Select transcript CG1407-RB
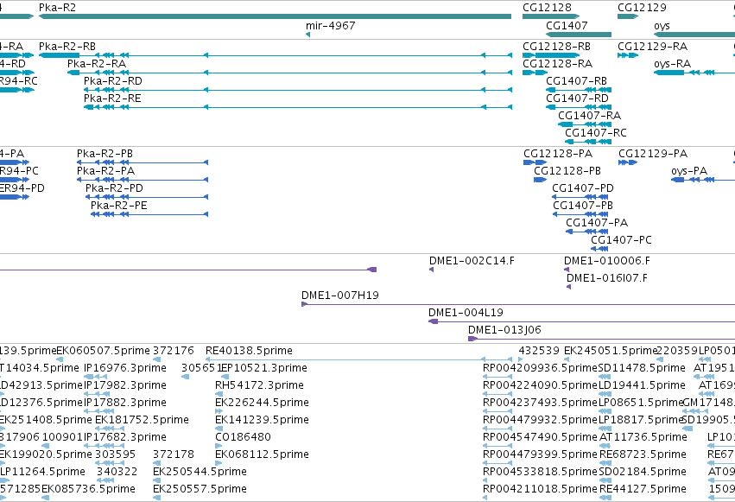 [579, 90]
